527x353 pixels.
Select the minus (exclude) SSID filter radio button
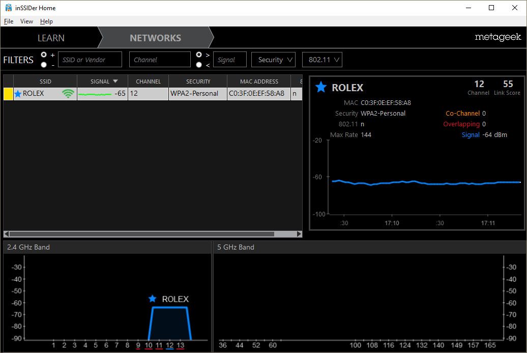[x=44, y=65]
